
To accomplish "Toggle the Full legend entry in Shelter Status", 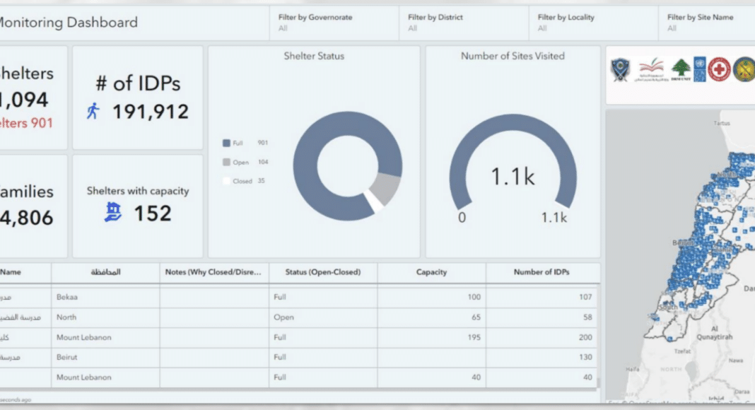I will tap(238, 143).
